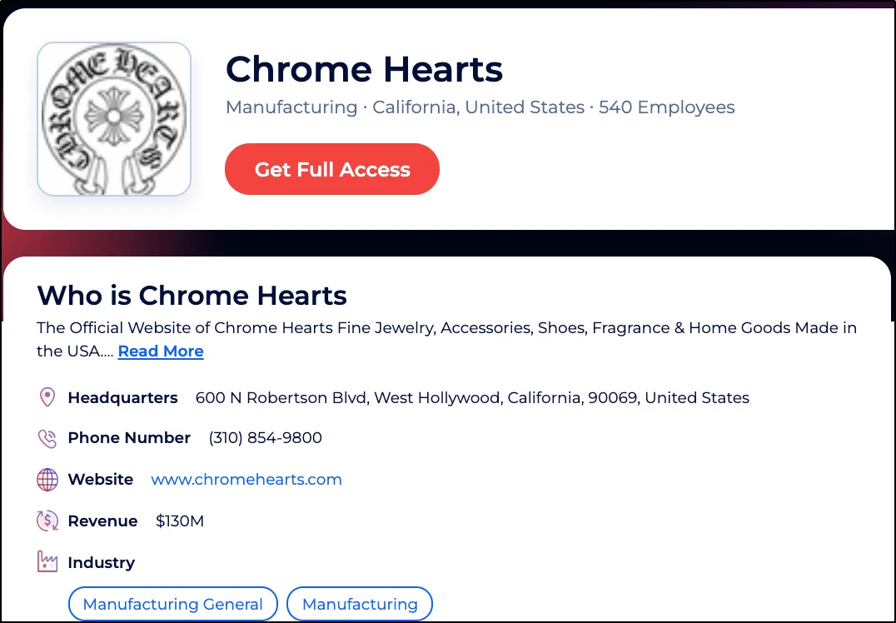Open the www.chromehearts.com website link
Viewport: 896px width, 623px height.
pyautogui.click(x=246, y=479)
